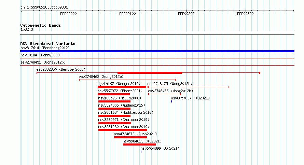Screen dimensions: 304x165
Task: Click the 55509200 ruler position label
Action: 186,14
